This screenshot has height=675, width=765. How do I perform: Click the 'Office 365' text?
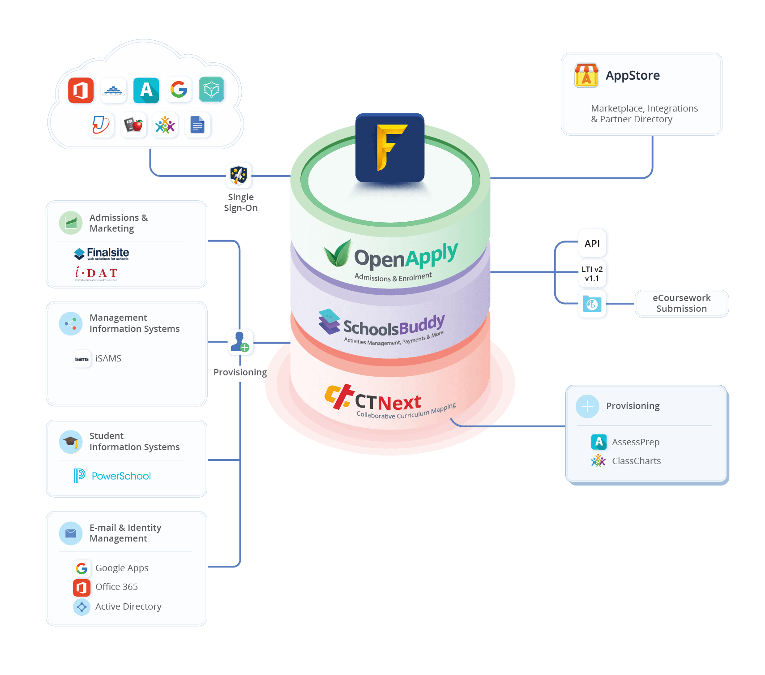(116, 587)
